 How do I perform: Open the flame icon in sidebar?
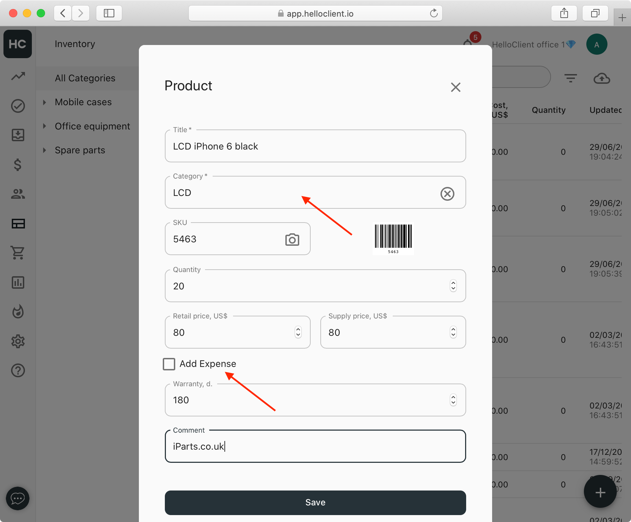[x=18, y=312]
